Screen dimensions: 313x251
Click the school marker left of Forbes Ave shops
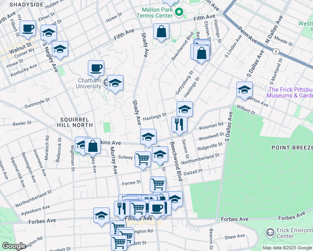pyautogui.click(x=101, y=215)
